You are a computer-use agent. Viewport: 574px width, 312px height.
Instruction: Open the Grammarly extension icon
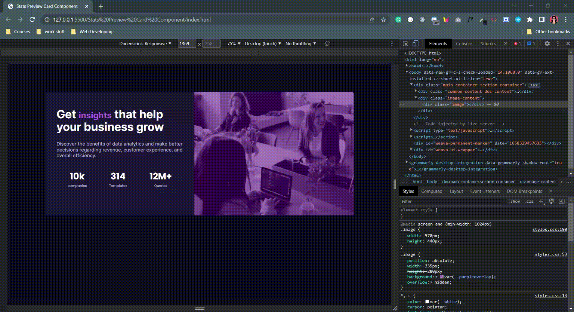point(398,20)
